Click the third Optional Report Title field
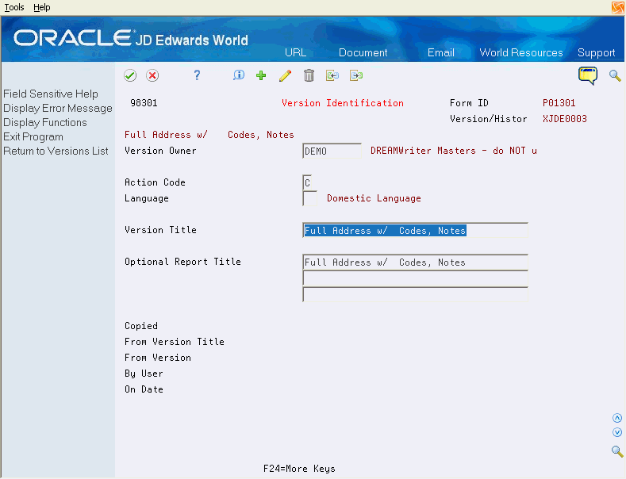Viewport: 626px width, 479px height. [415, 294]
